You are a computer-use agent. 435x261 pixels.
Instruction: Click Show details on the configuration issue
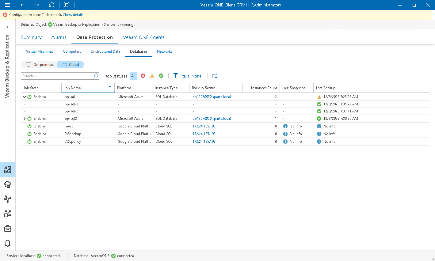pos(73,14)
